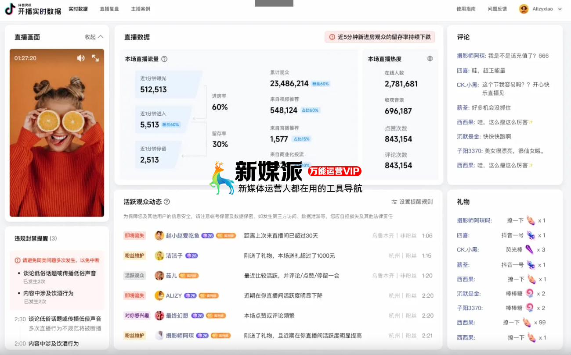
Task: Click gift icon in 薪荃 抖音一号 row
Action: [x=531, y=265]
